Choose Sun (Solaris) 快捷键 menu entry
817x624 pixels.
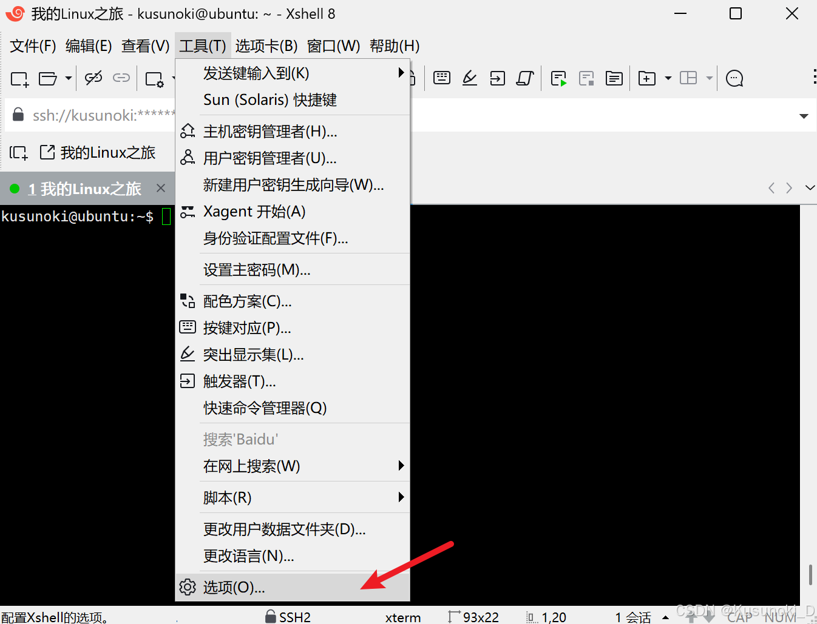point(293,100)
